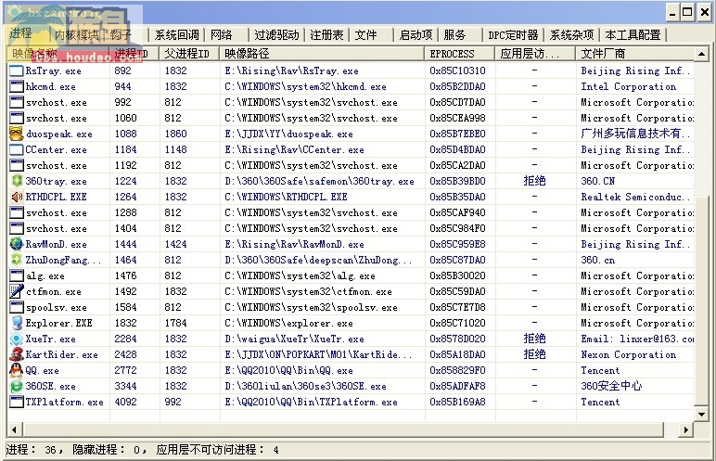Open the 系统杂项 tab
This screenshot has width=716, height=461.
[571, 35]
